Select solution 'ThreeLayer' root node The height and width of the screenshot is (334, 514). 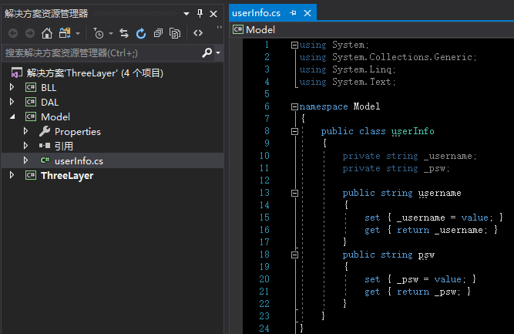(x=95, y=73)
